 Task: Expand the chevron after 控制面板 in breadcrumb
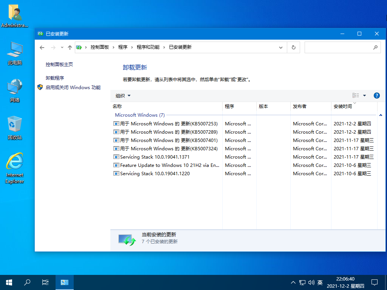tap(113, 47)
